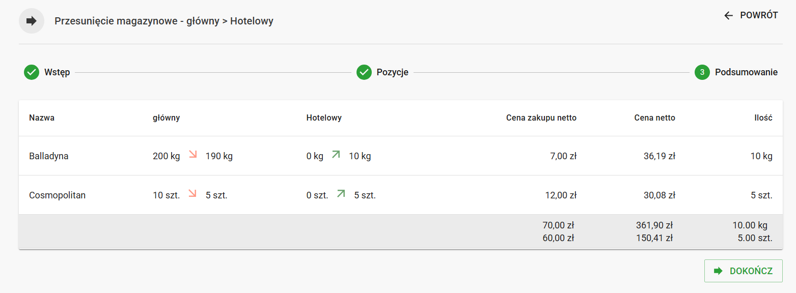Go to the Pozycje step
The height and width of the screenshot is (293, 796).
(x=392, y=72)
